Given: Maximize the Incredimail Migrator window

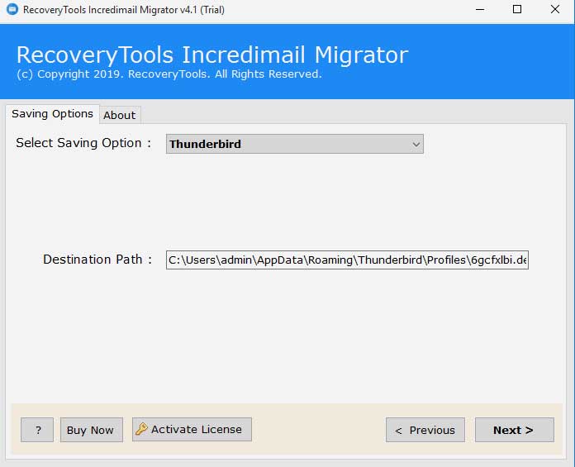Looking at the screenshot, I should (517, 10).
